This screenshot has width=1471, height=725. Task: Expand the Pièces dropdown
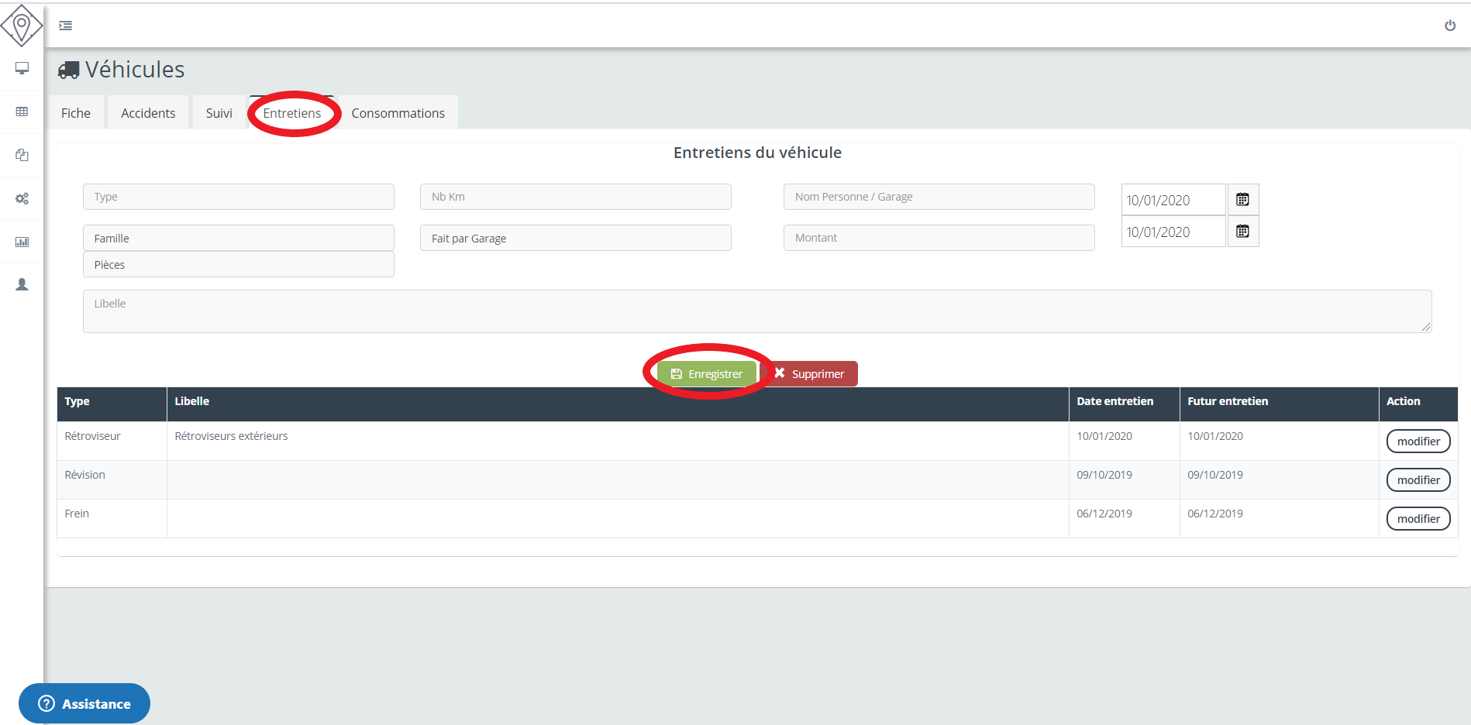(238, 265)
